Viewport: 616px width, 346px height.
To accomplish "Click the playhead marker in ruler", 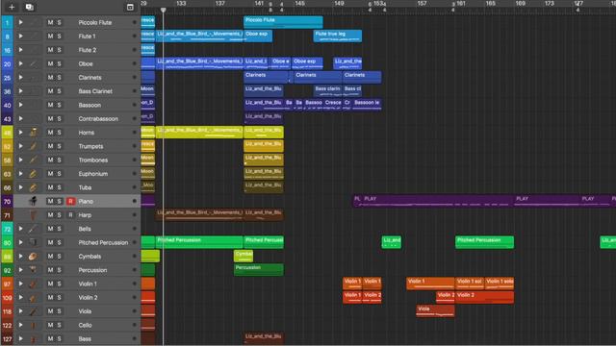I will (163, 10).
